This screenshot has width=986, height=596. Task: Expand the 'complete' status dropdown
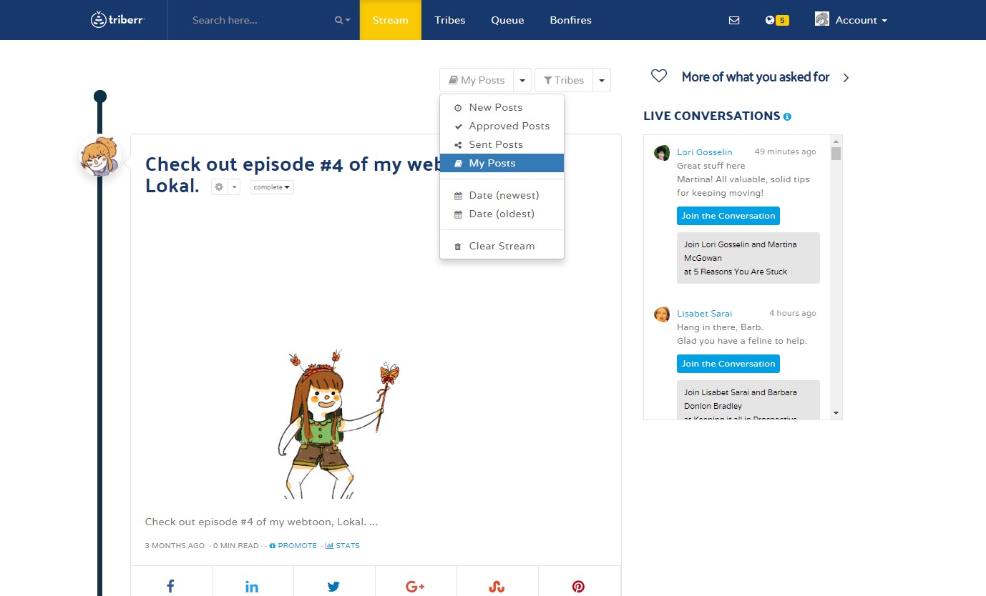[x=271, y=187]
